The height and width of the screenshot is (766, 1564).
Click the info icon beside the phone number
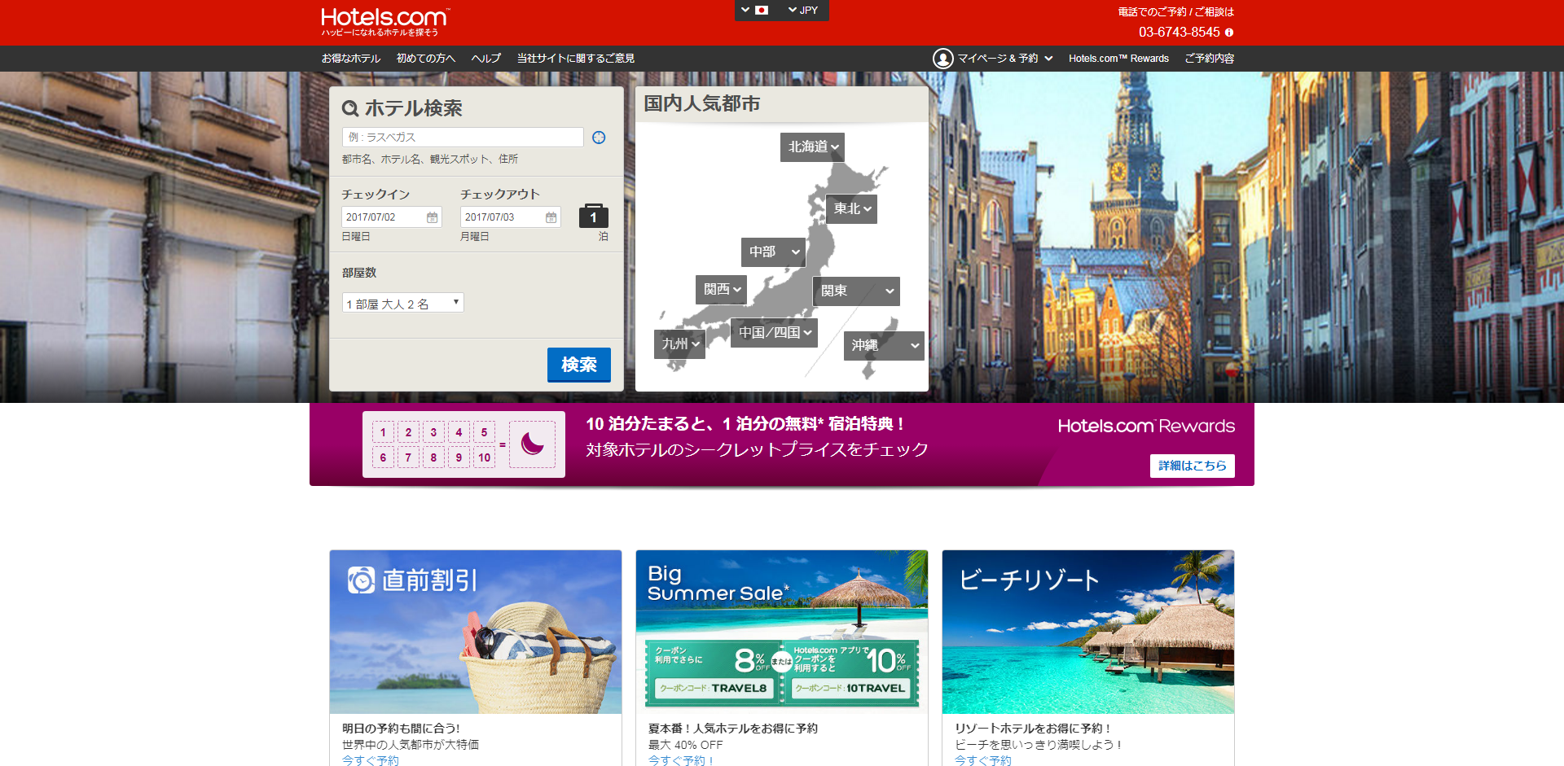click(x=1230, y=33)
